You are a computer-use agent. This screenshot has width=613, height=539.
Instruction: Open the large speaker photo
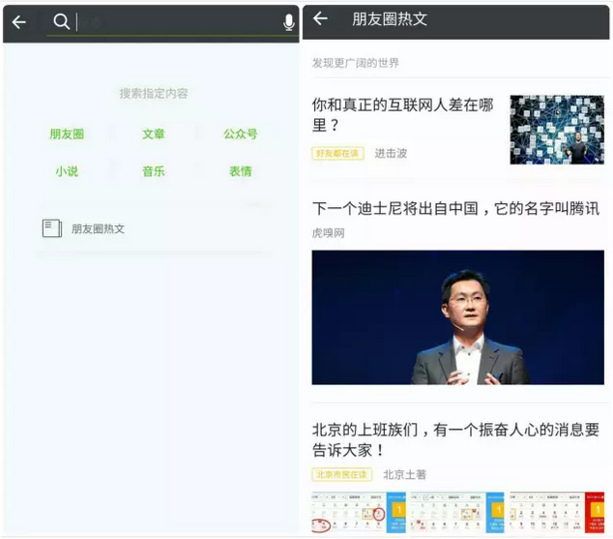[457, 317]
